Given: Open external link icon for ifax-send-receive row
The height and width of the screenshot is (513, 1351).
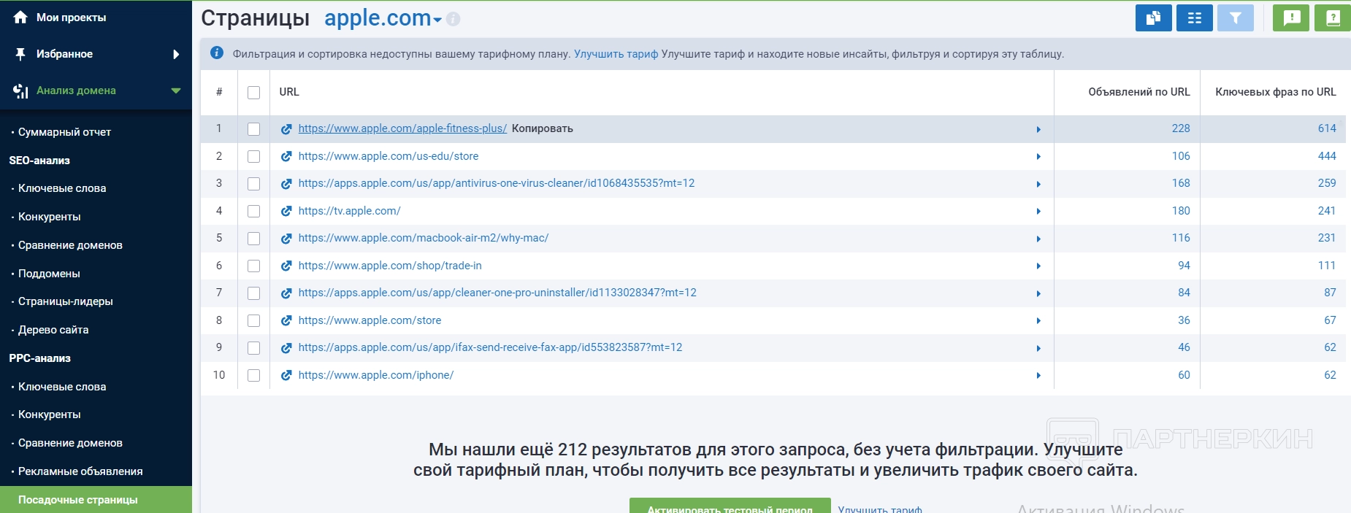Looking at the screenshot, I should point(286,348).
